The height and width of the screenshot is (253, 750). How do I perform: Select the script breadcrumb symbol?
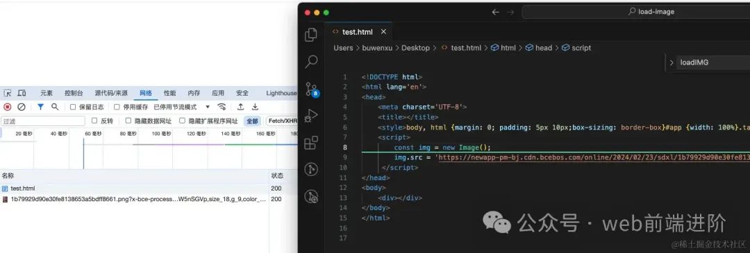(576, 48)
